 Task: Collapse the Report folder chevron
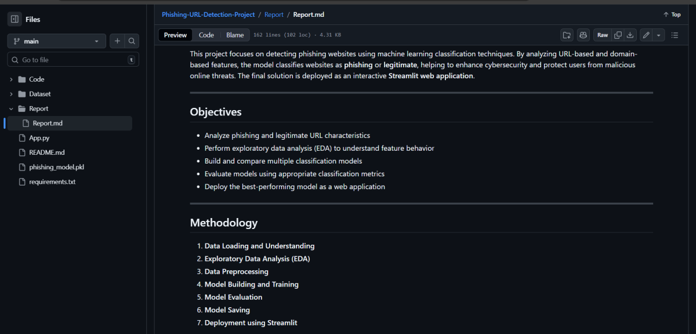pos(12,108)
